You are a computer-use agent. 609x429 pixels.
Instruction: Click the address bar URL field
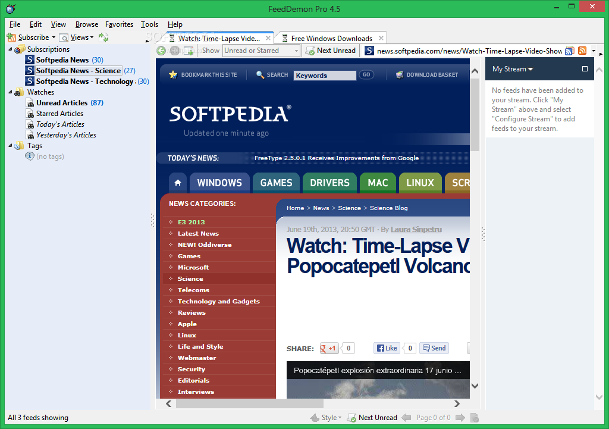(469, 51)
